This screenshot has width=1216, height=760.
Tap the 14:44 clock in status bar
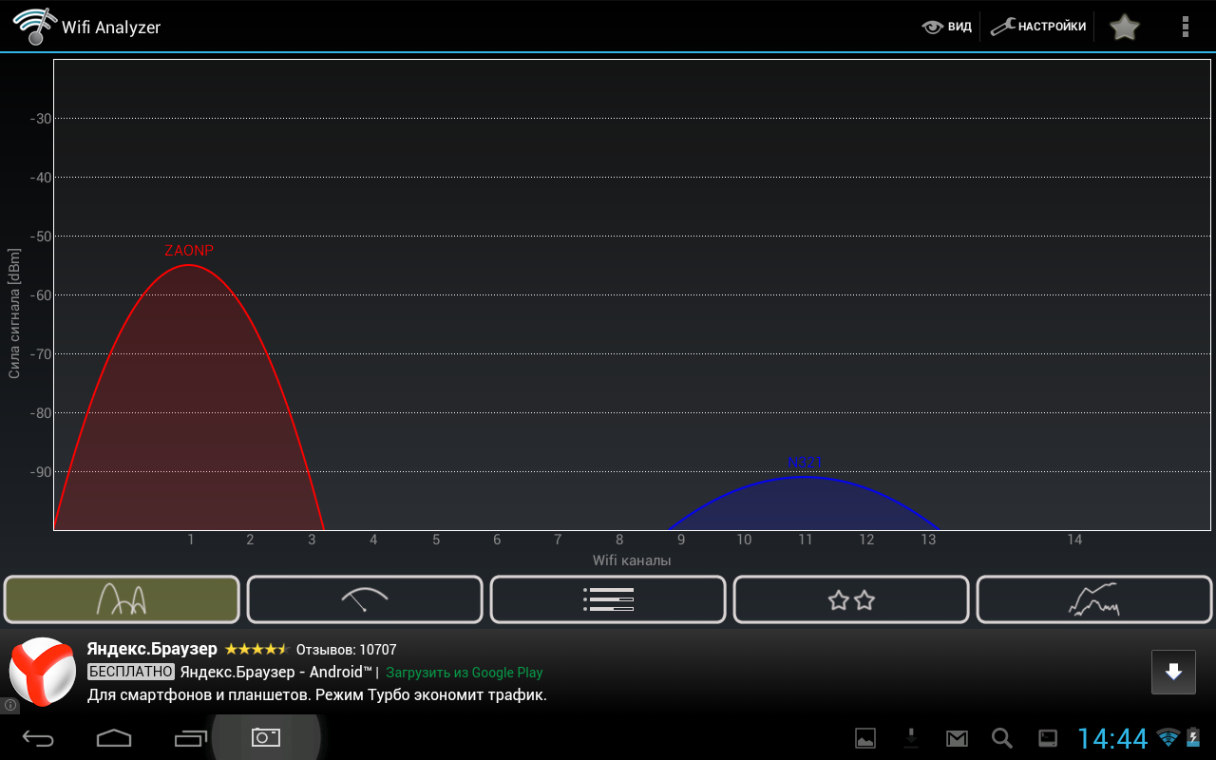[x=1111, y=738]
